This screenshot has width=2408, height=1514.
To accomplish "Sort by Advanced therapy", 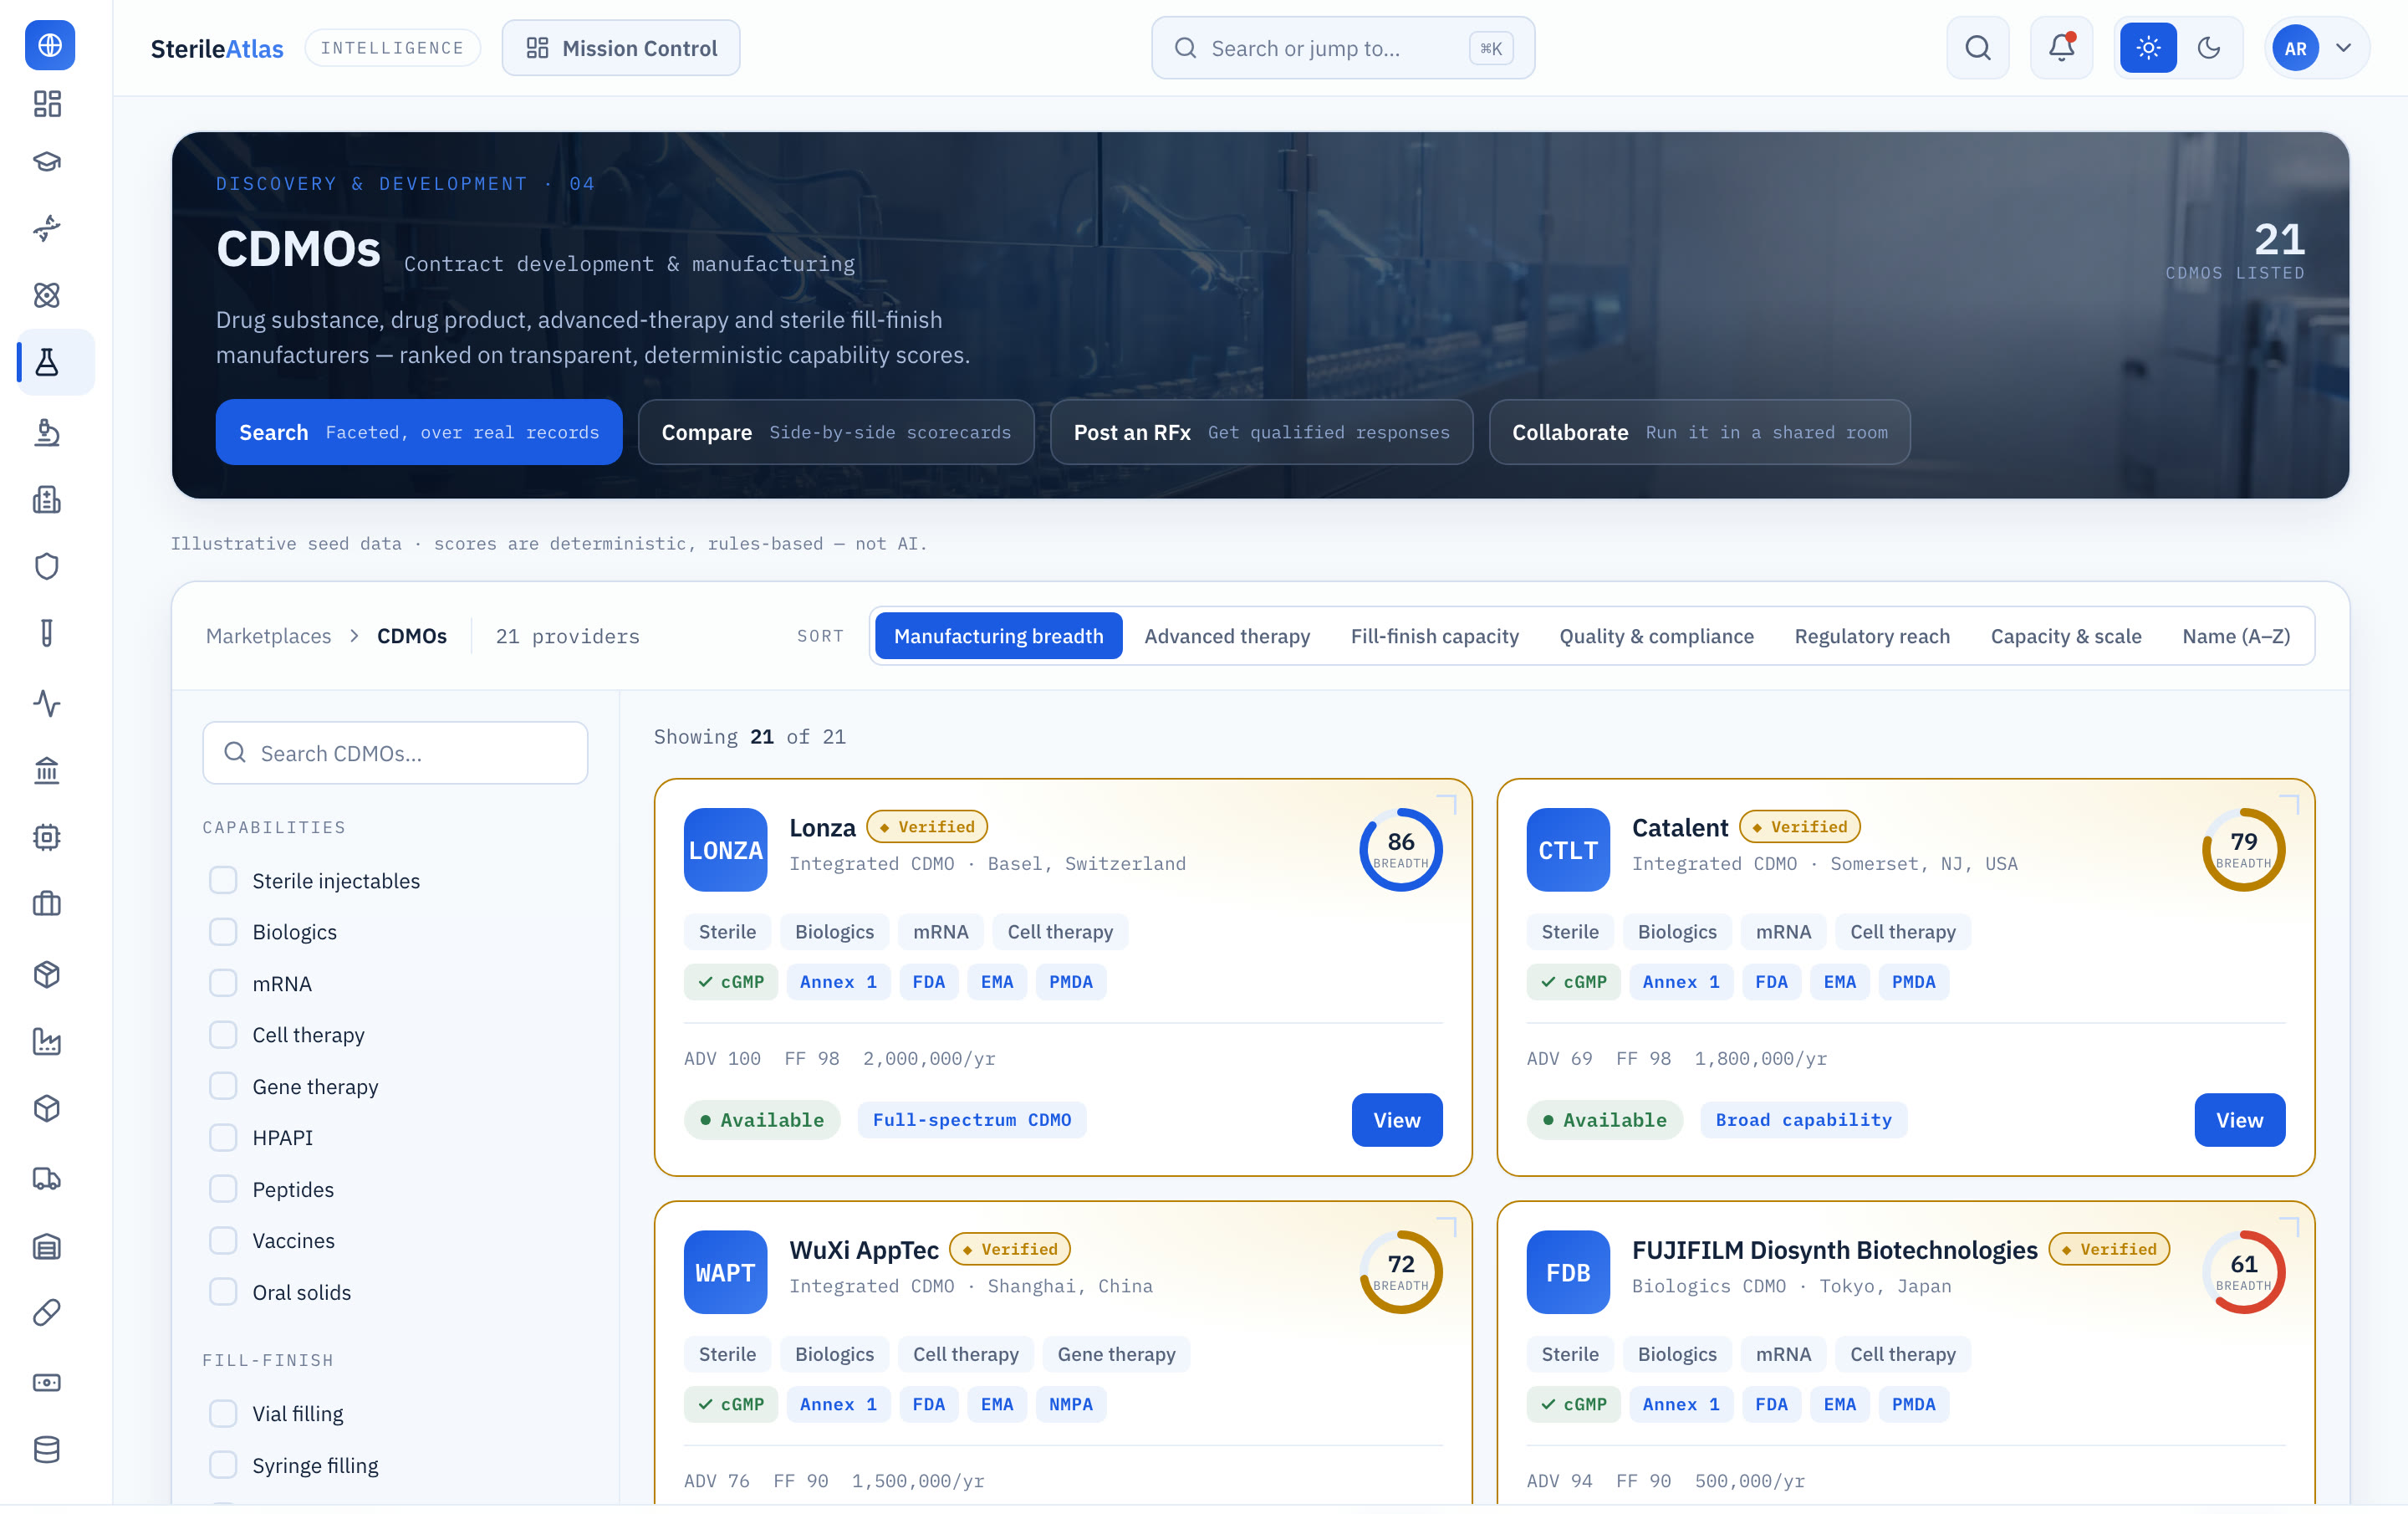I will [1227, 637].
